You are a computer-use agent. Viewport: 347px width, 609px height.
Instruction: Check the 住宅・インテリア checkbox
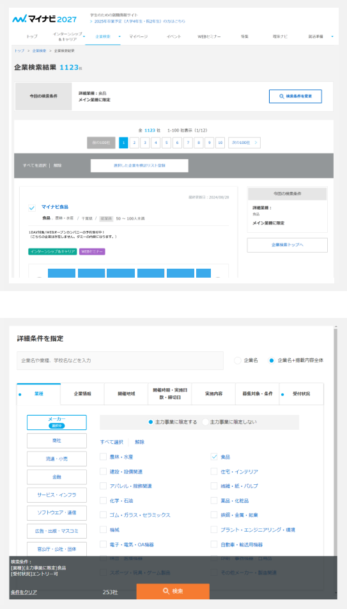(x=214, y=471)
